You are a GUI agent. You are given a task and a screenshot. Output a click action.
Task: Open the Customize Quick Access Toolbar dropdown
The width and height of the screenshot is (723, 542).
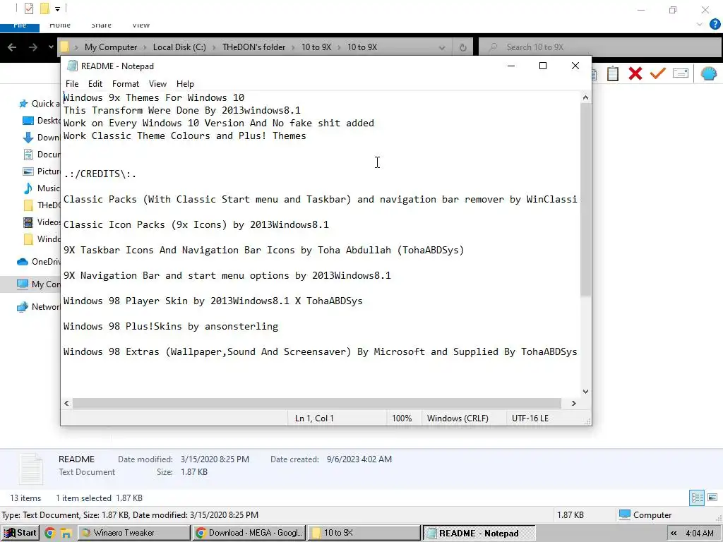point(57,8)
